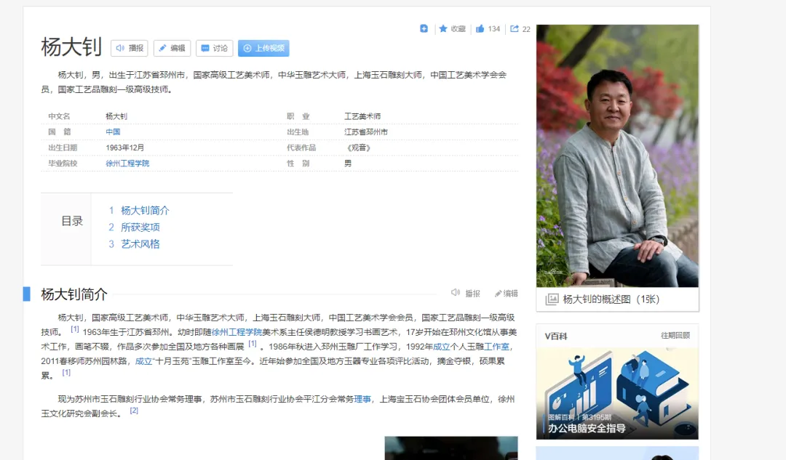
Task: Open the 办公电脑安全指导 illustration card
Action: (x=617, y=393)
